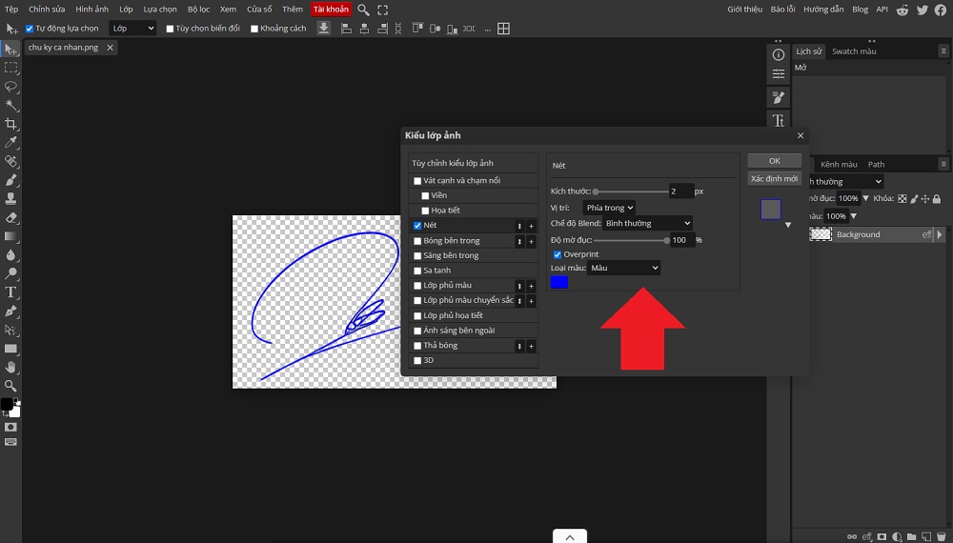
Task: Open the properties sliders panel icon
Action: click(778, 74)
